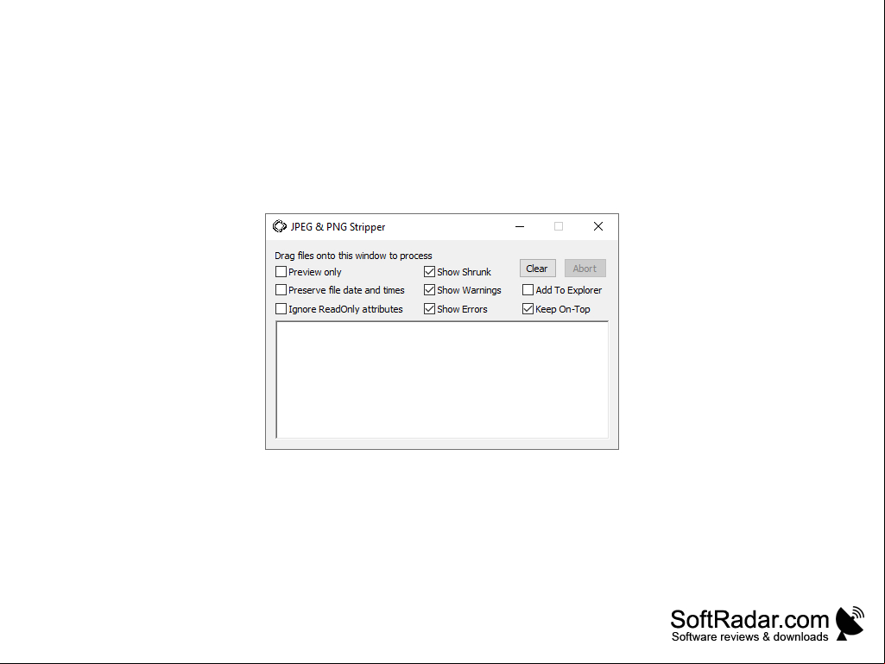This screenshot has width=885, height=664.
Task: Click the Abort button
Action: 585,269
